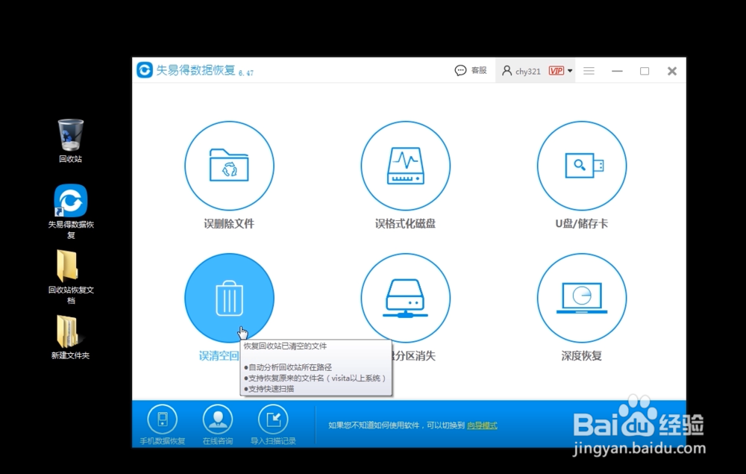Screen dimensions: 746x474
Task: Switch to 向导模式 via the link
Action: click(481, 424)
